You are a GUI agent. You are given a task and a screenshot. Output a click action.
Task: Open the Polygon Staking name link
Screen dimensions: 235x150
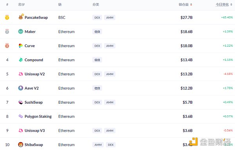pyautogui.click(x=38, y=116)
